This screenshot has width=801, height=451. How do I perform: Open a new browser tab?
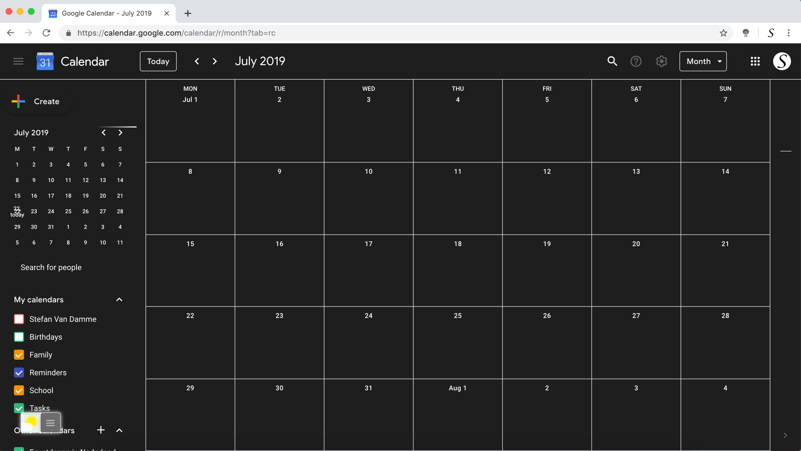click(188, 13)
